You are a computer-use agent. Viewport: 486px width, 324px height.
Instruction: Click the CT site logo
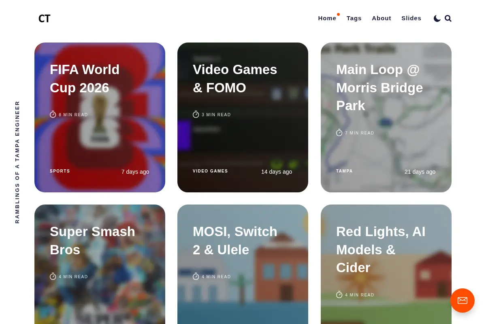[45, 18]
